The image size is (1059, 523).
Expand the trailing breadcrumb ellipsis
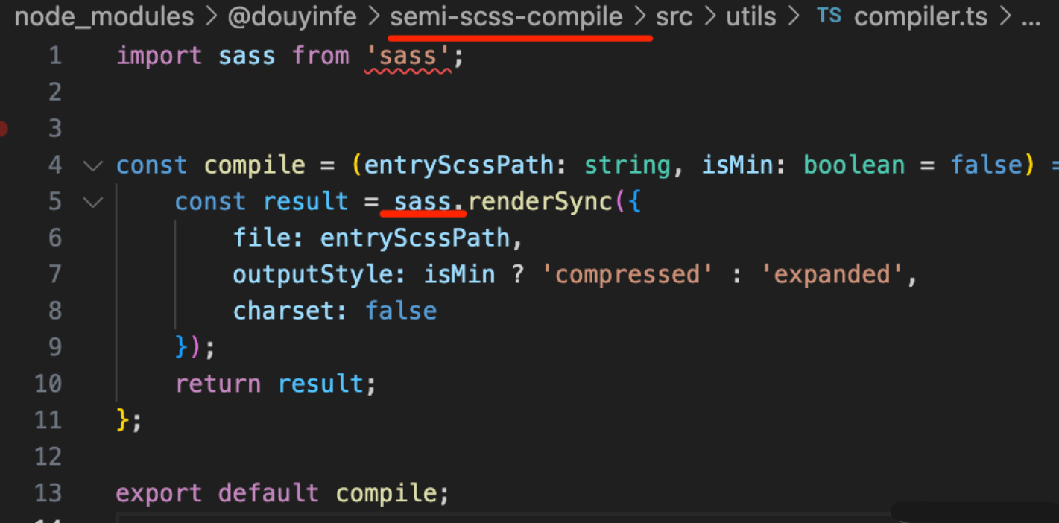click(x=1031, y=16)
